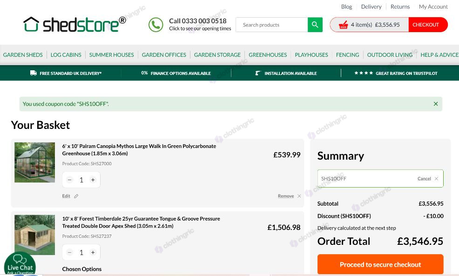Click 0% Finance Options Available banner

pyautogui.click(x=176, y=73)
